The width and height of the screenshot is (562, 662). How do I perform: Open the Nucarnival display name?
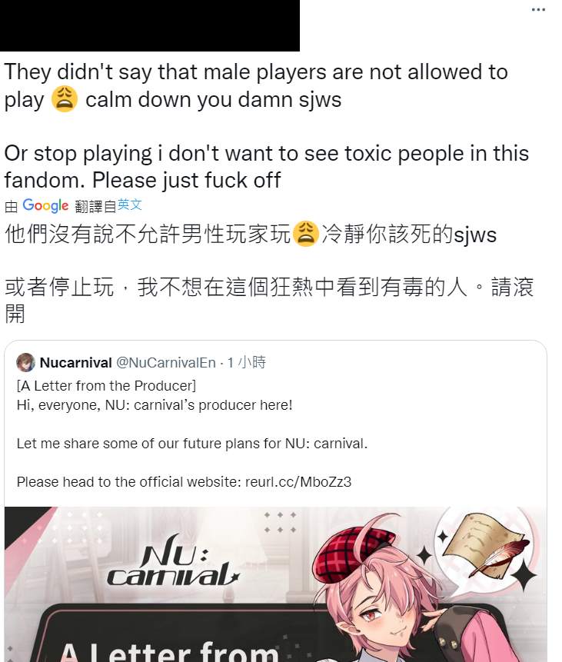[x=75, y=362]
